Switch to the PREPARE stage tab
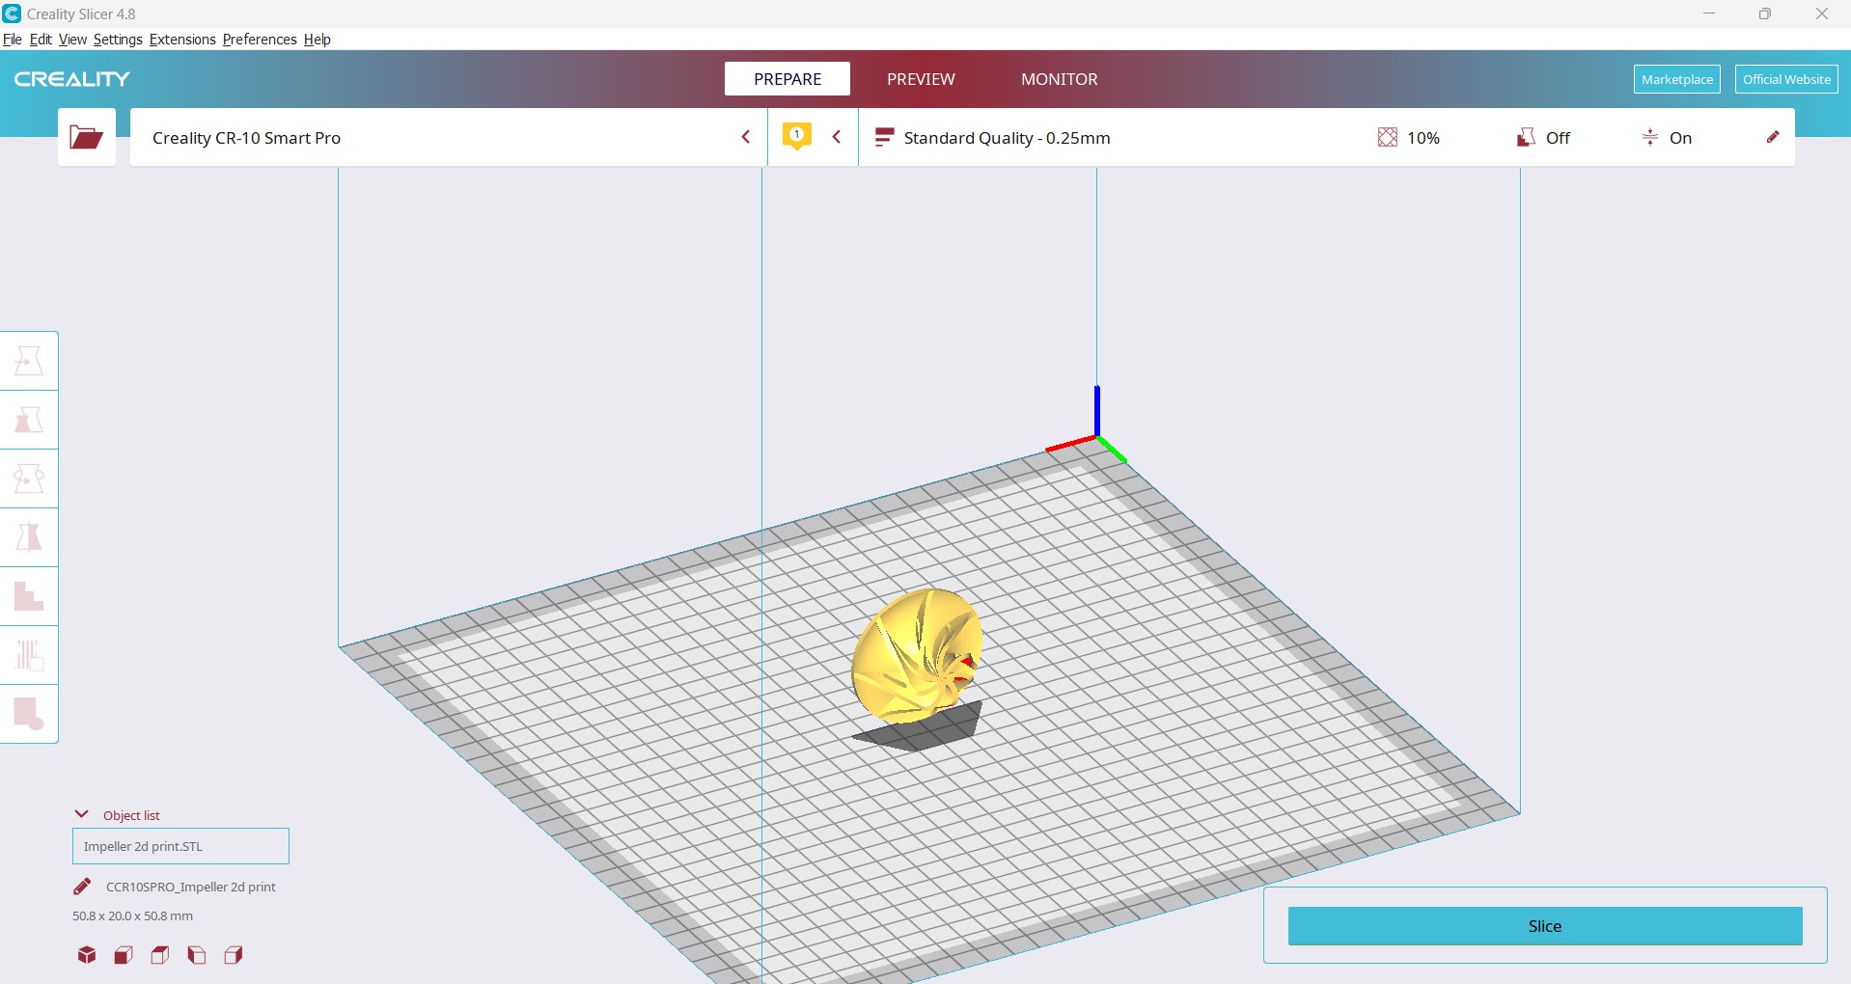This screenshot has width=1851, height=984. click(787, 79)
